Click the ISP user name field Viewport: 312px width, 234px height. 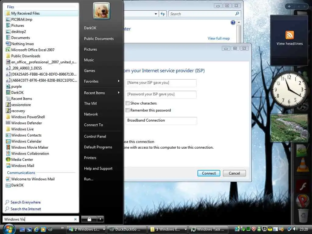click(x=161, y=83)
